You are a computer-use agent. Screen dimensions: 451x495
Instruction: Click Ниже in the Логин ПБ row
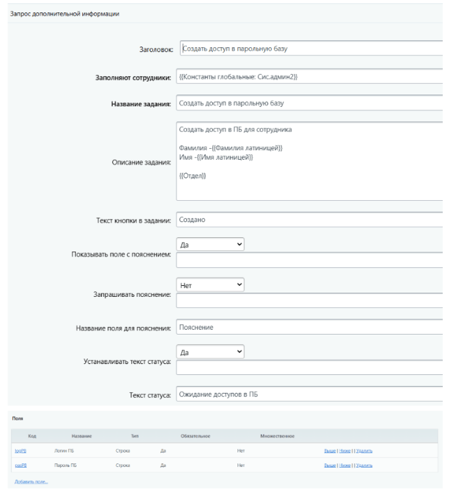pos(345,451)
